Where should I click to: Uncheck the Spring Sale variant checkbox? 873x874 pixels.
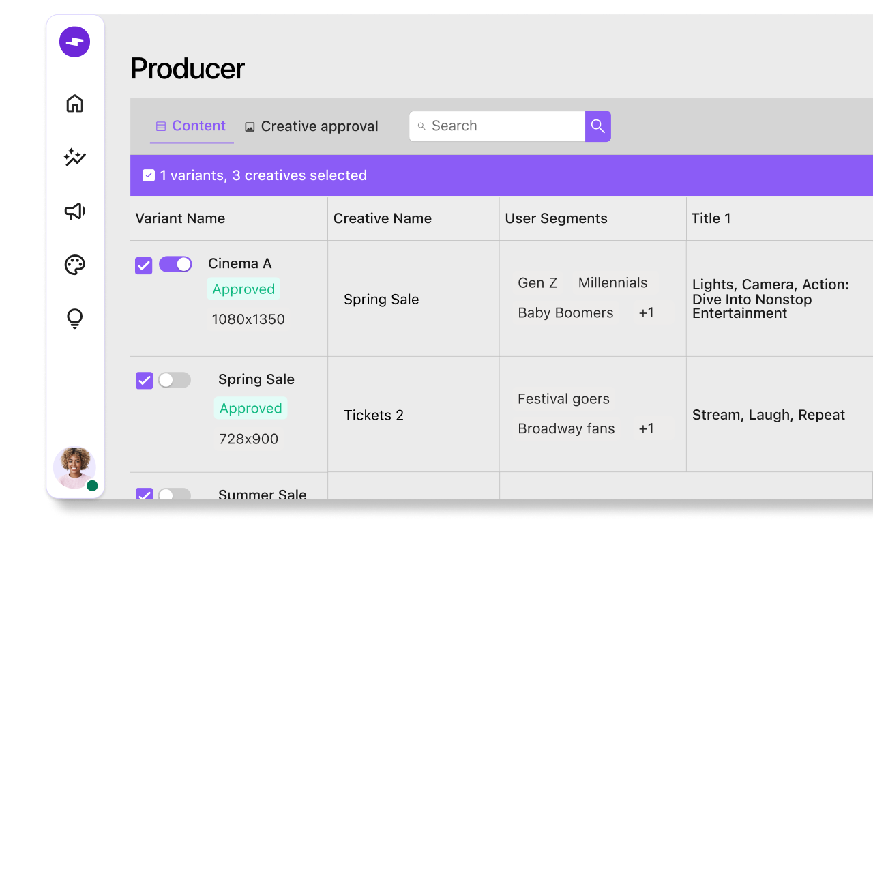(145, 381)
